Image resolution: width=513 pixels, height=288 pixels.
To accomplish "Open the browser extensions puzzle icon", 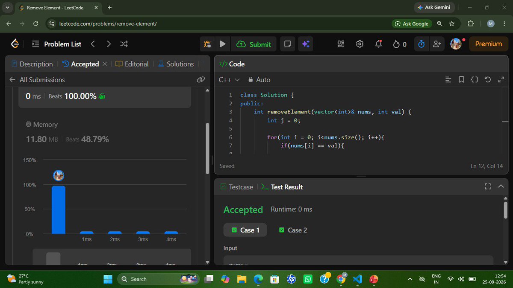I will tap(471, 23).
